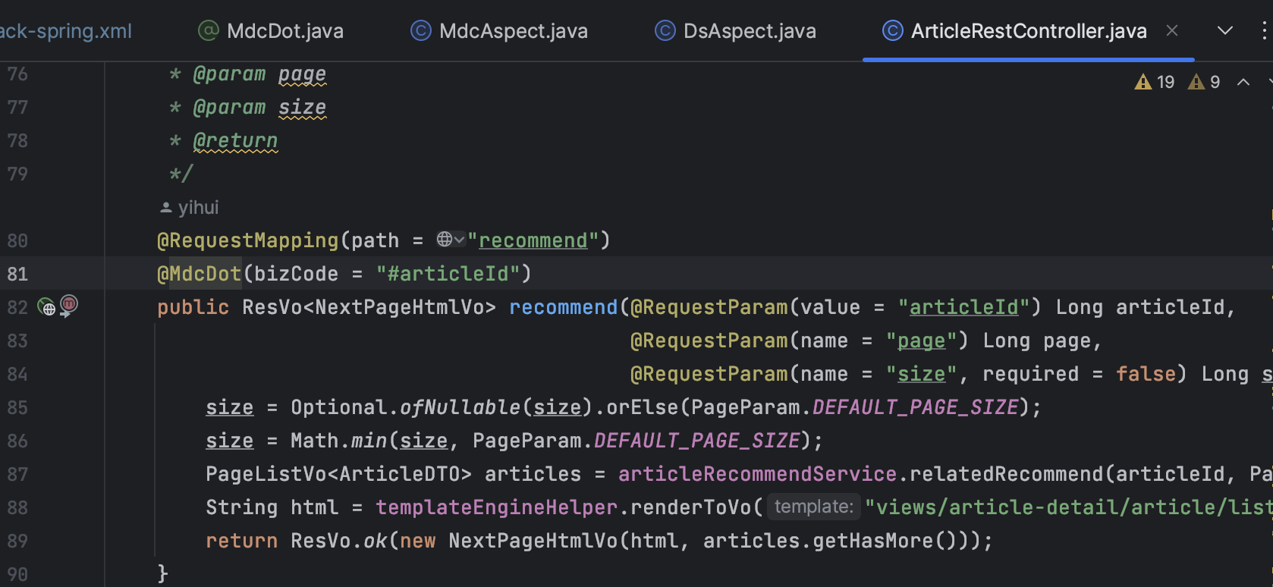Click the templateEngineHelper field

point(497,507)
